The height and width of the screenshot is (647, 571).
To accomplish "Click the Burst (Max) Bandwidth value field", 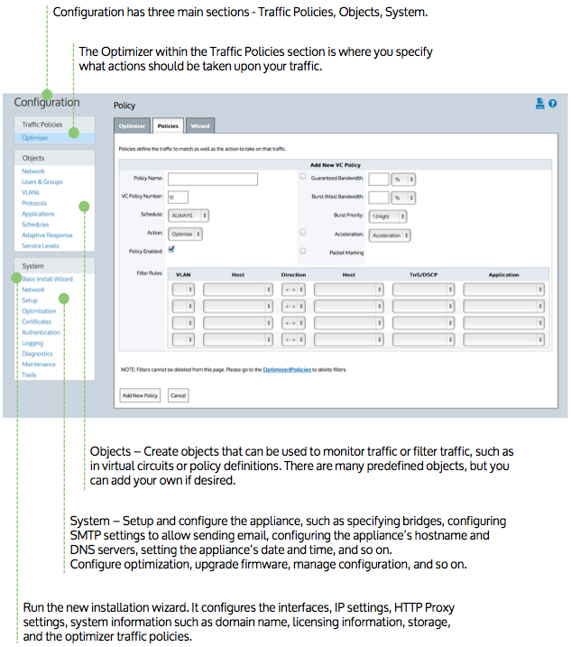I will [x=379, y=198].
